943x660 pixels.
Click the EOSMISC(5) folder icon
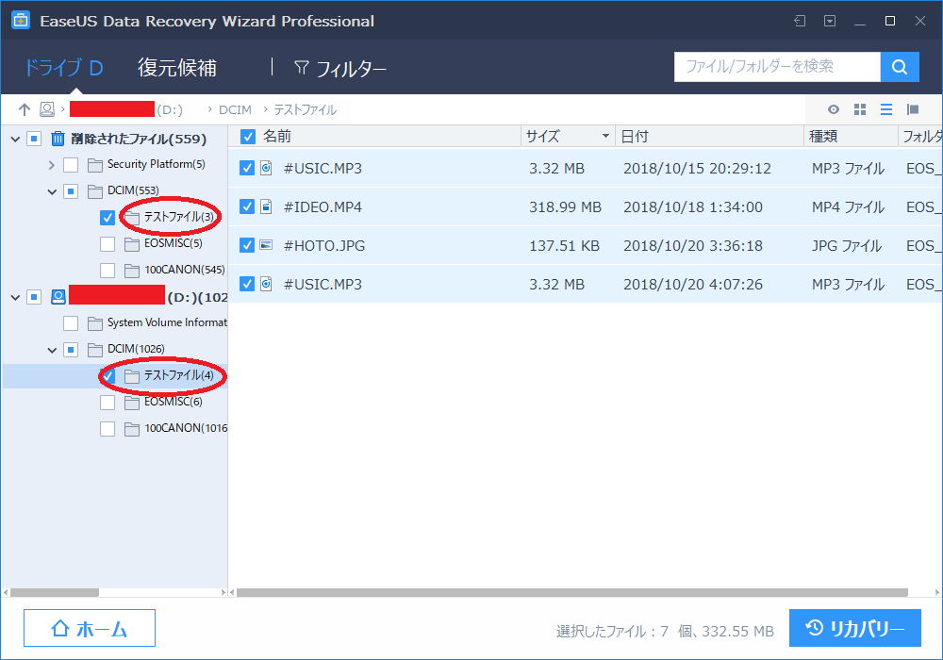[x=132, y=244]
